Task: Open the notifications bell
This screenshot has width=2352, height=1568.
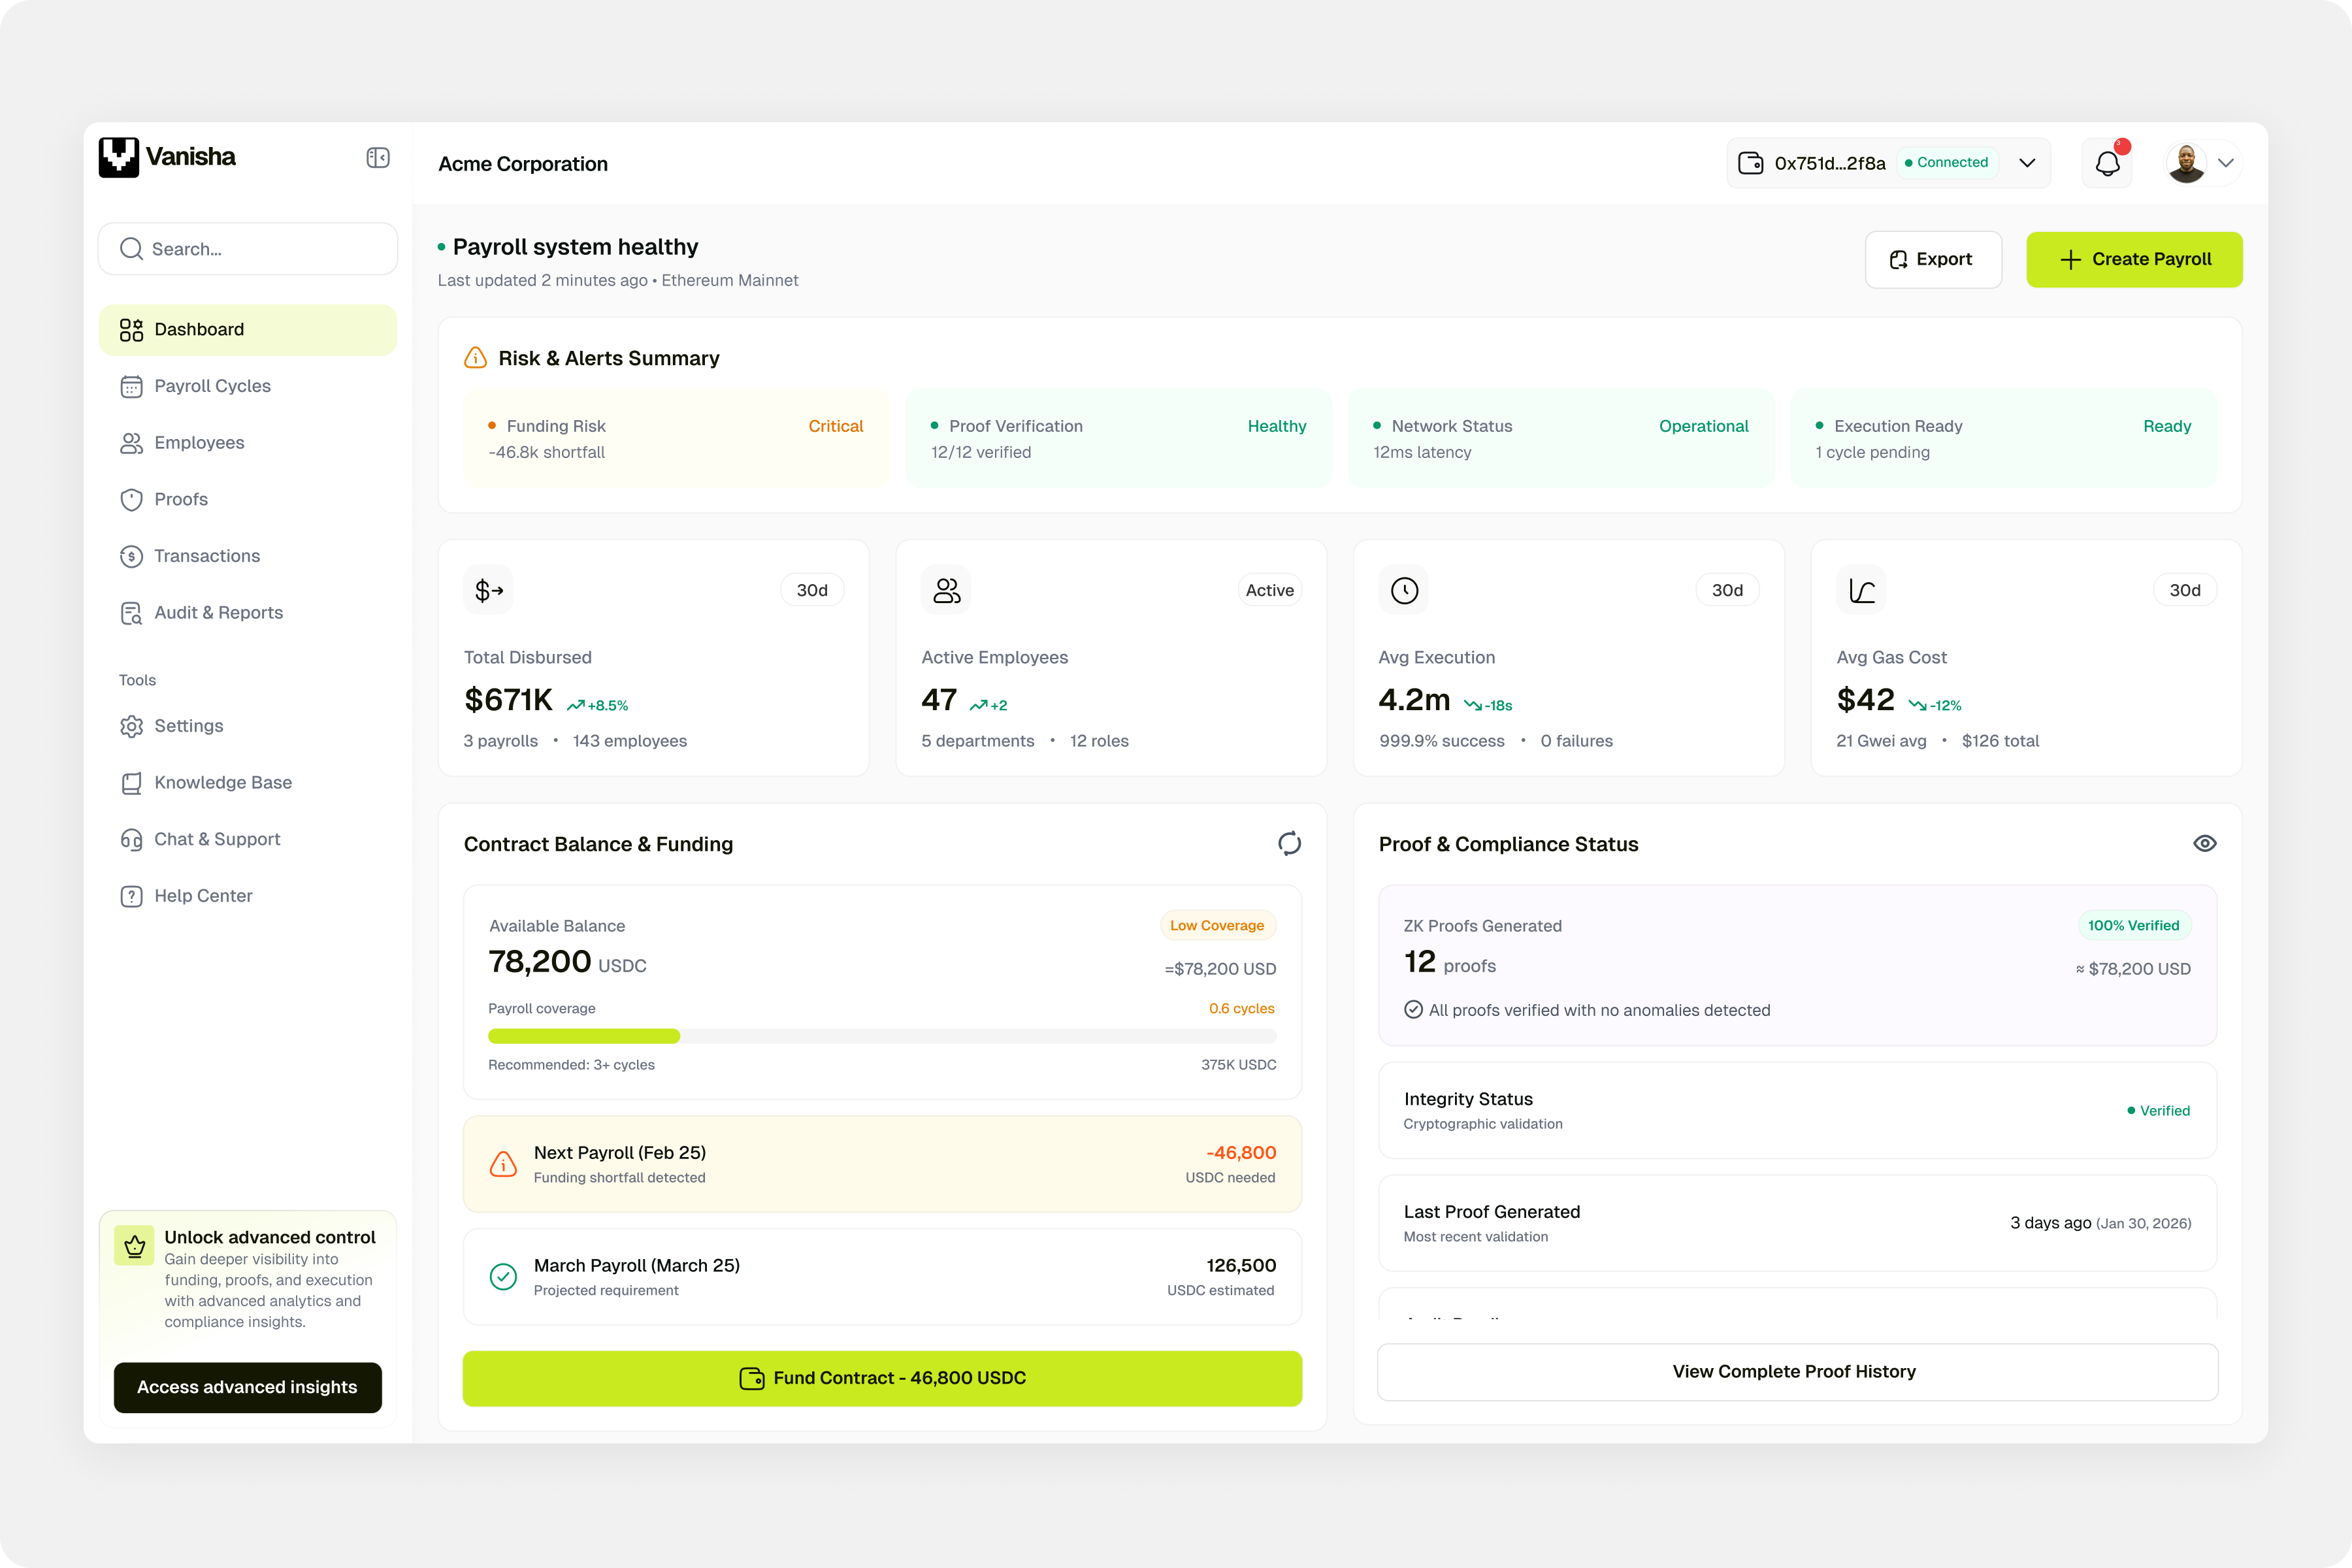Action: (x=2107, y=163)
